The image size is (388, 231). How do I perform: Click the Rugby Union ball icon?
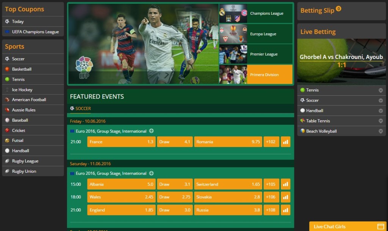tap(7, 171)
